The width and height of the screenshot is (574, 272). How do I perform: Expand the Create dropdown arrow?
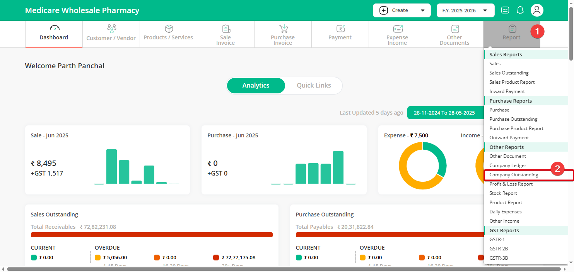pos(423,10)
